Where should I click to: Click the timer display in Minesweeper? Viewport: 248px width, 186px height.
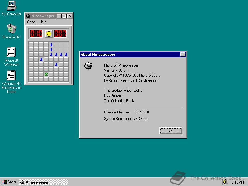[x=60, y=34]
